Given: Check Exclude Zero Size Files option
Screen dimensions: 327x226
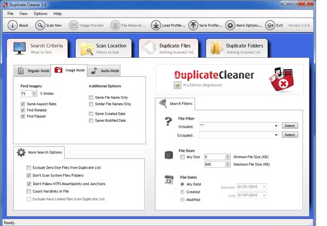Looking at the screenshot, I should (29, 168).
